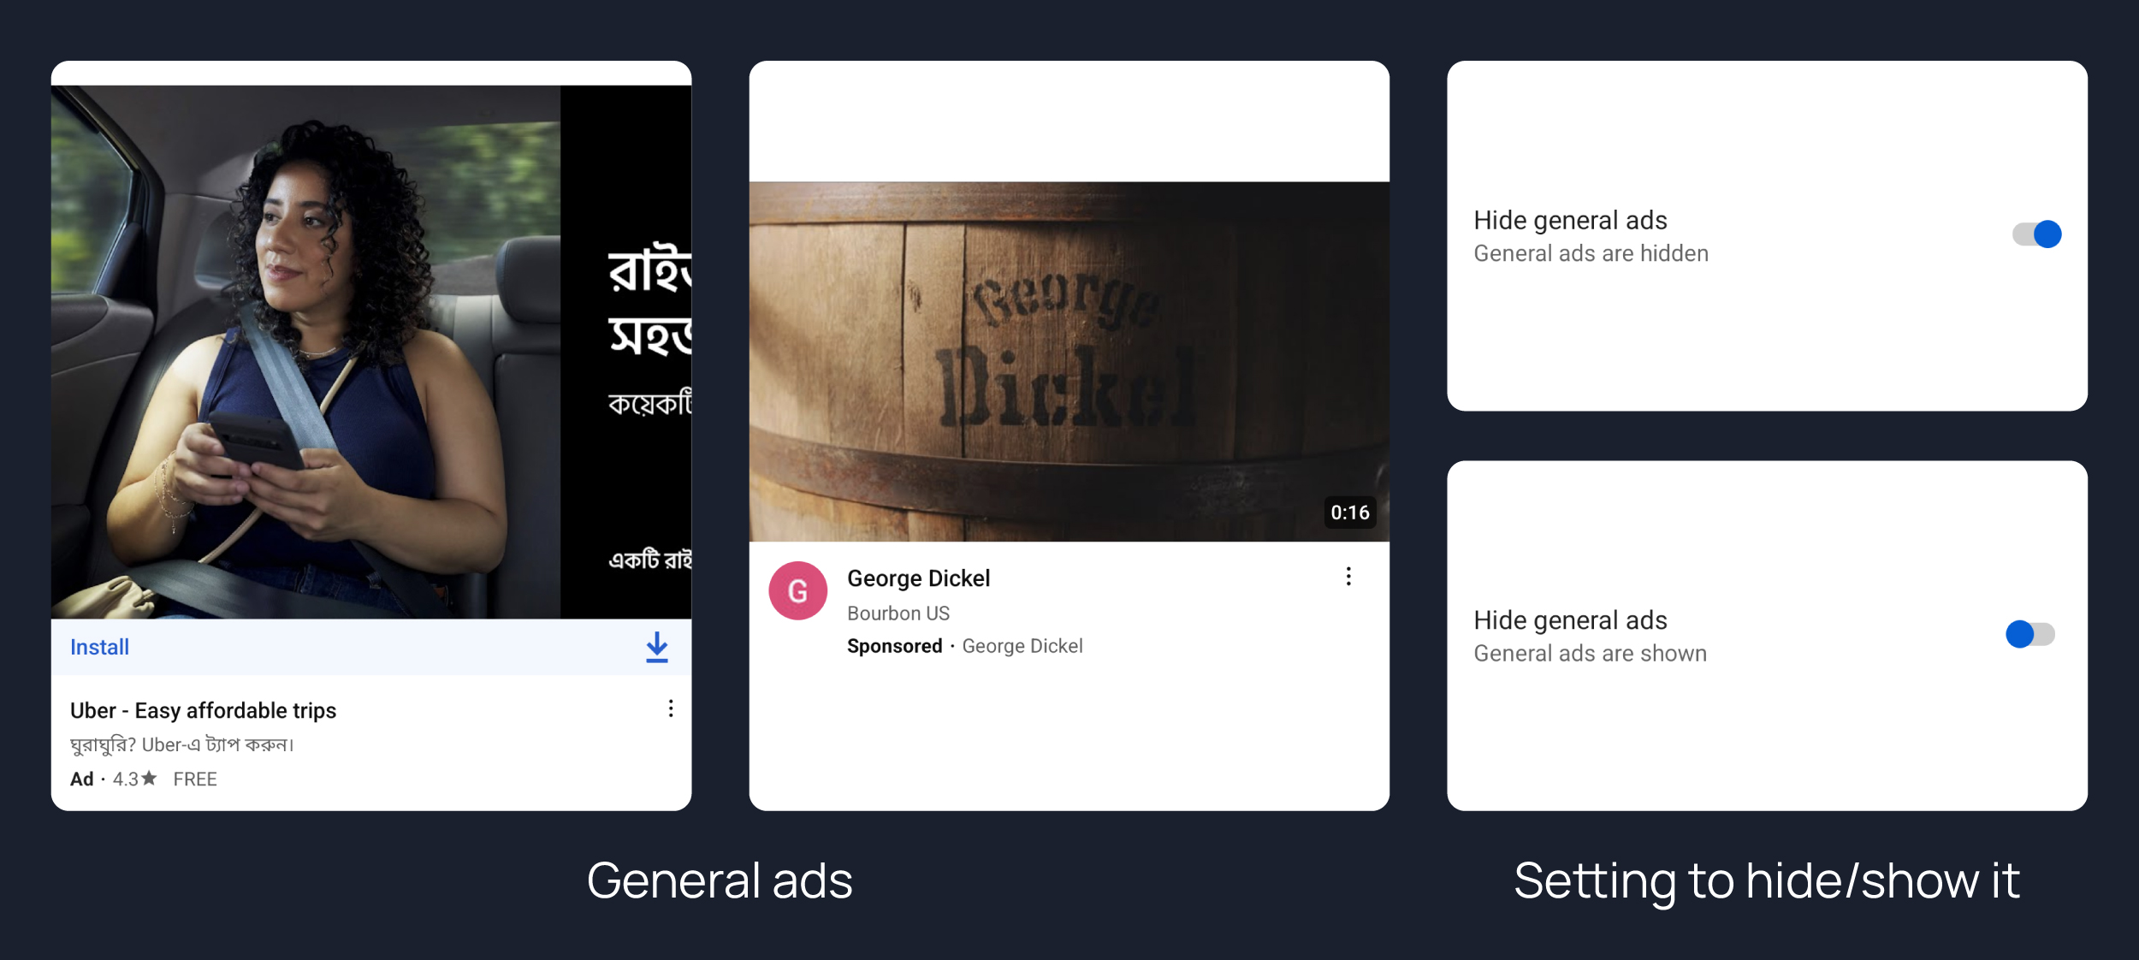Turn off the enabled Hide general ads toggle

coord(2036,234)
